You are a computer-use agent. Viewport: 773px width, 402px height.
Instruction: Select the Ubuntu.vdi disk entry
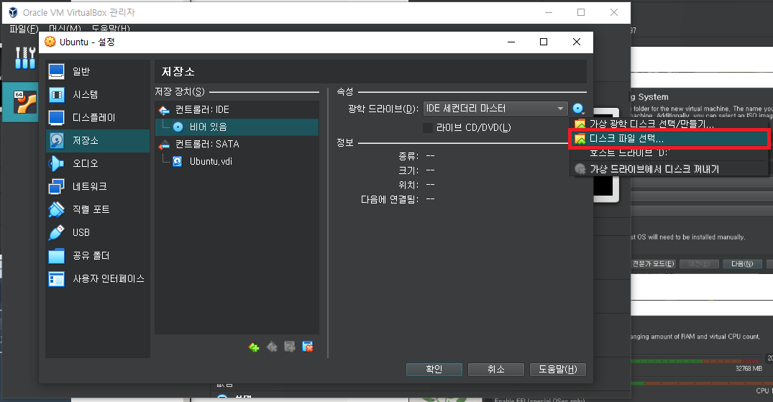[237, 161]
